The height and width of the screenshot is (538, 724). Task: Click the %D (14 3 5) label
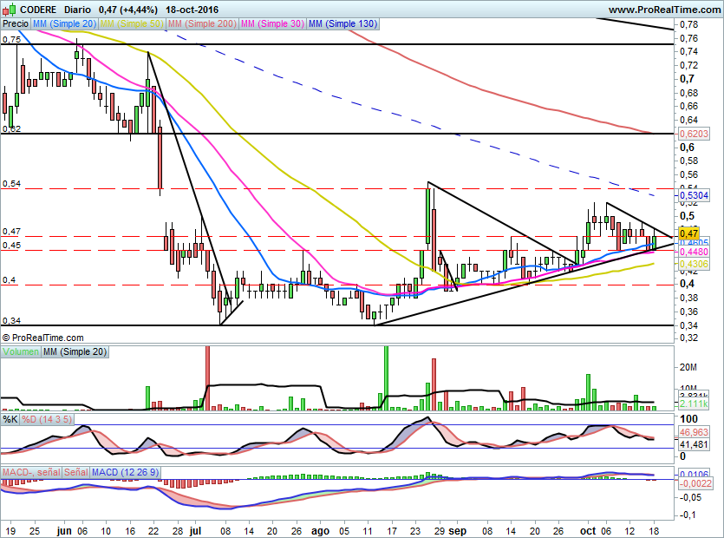(x=47, y=419)
